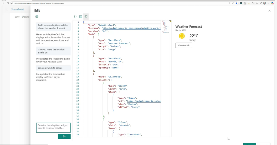
Task: Close the Edit dialog with the X
Action: (269, 11)
